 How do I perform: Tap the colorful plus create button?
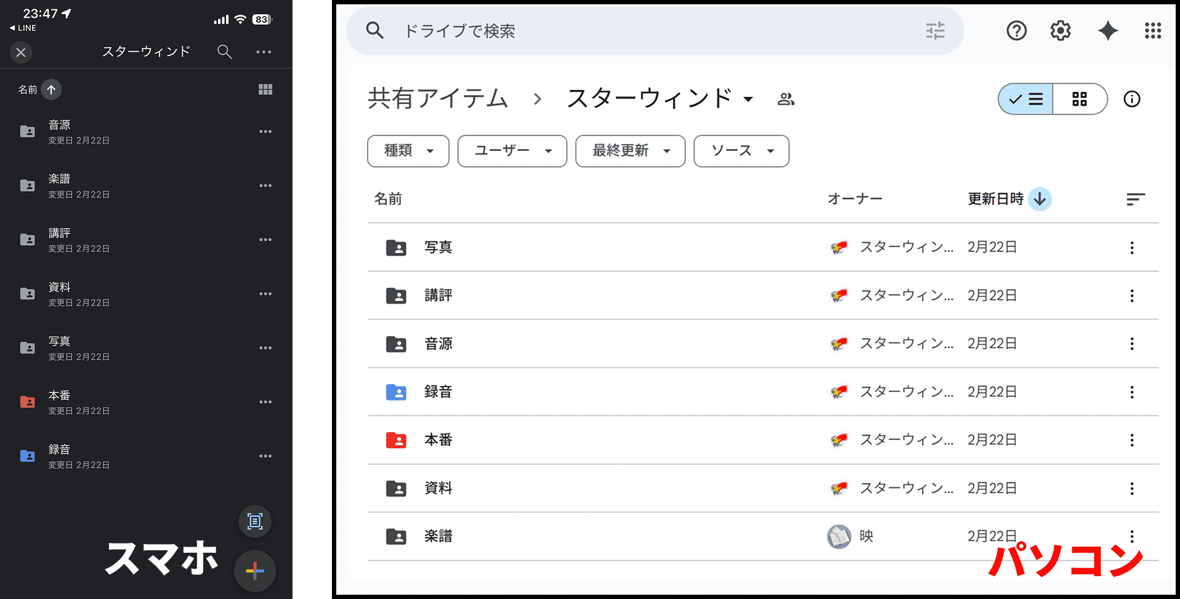click(x=255, y=571)
